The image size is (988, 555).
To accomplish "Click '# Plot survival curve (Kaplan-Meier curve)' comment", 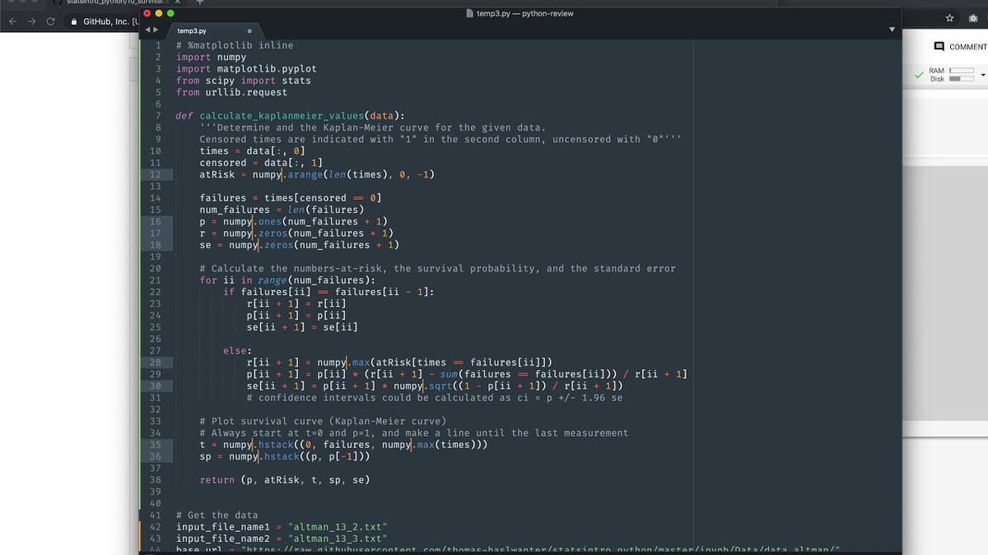I will (323, 421).
